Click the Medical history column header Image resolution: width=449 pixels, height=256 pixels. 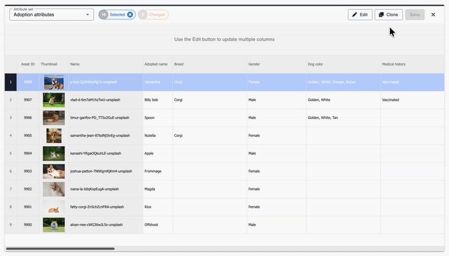tap(400, 64)
